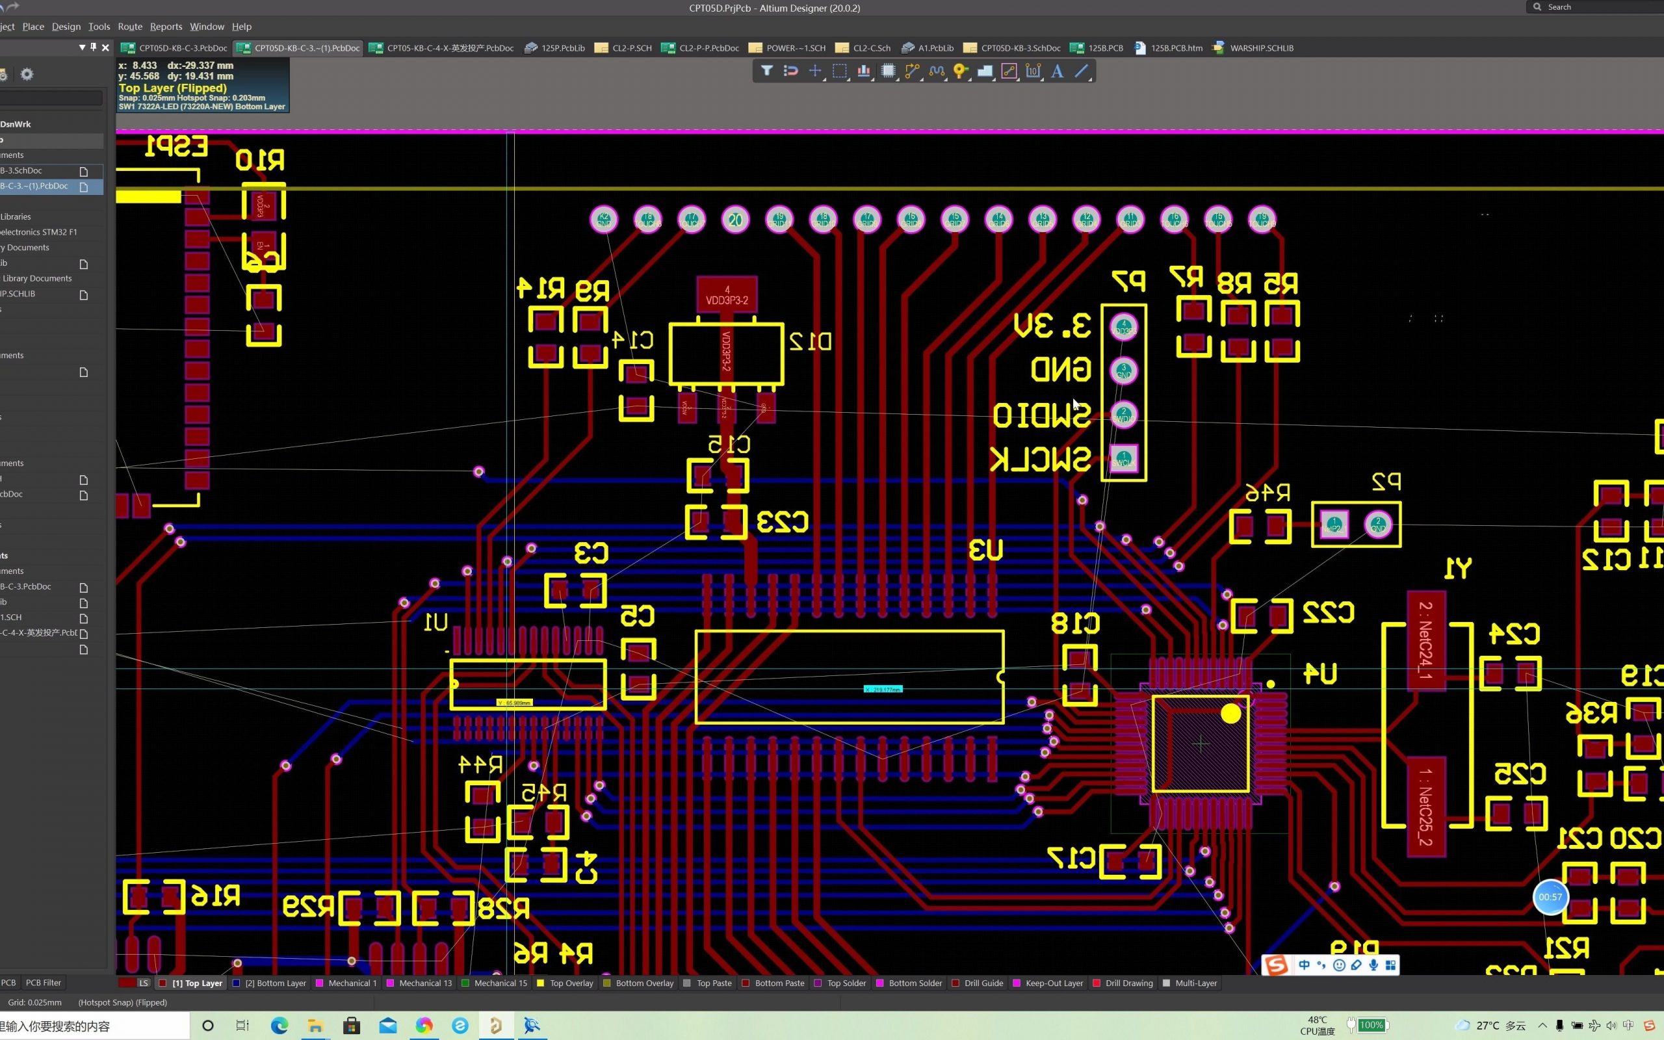Switch to the Bottom Layer tab
1664x1040 pixels.
point(275,983)
